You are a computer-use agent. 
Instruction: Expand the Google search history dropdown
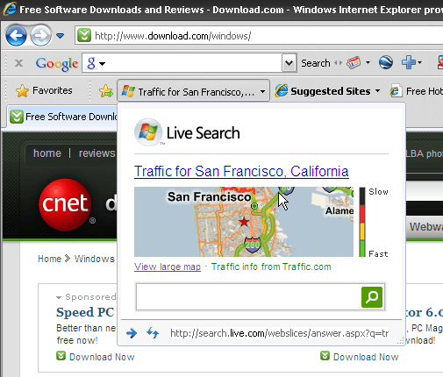pyautogui.click(x=289, y=62)
